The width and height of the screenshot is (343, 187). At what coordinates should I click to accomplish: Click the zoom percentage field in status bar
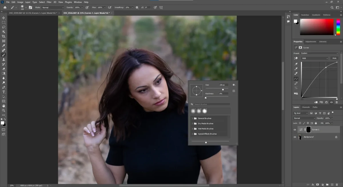click(x=11, y=185)
